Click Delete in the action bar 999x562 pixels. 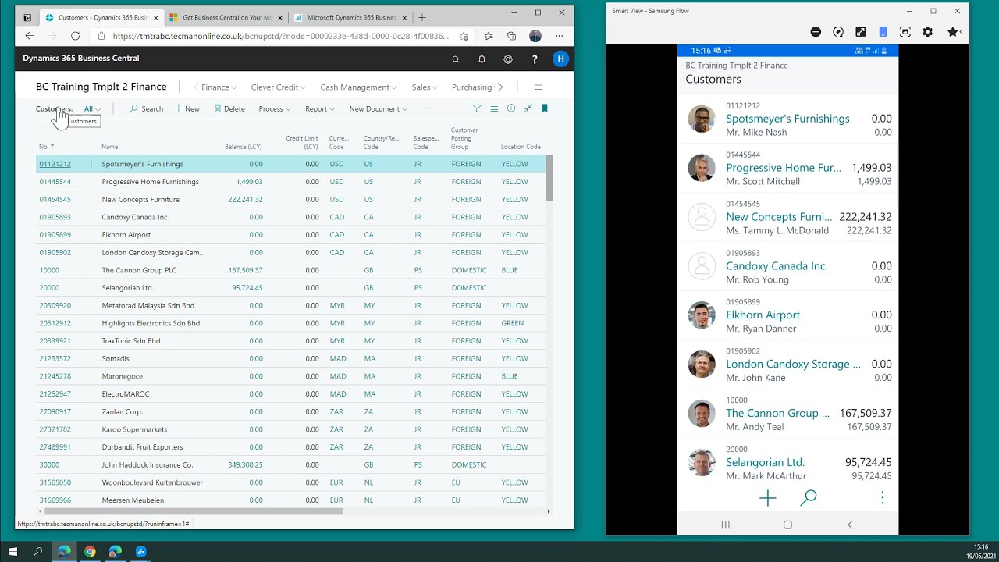click(229, 108)
